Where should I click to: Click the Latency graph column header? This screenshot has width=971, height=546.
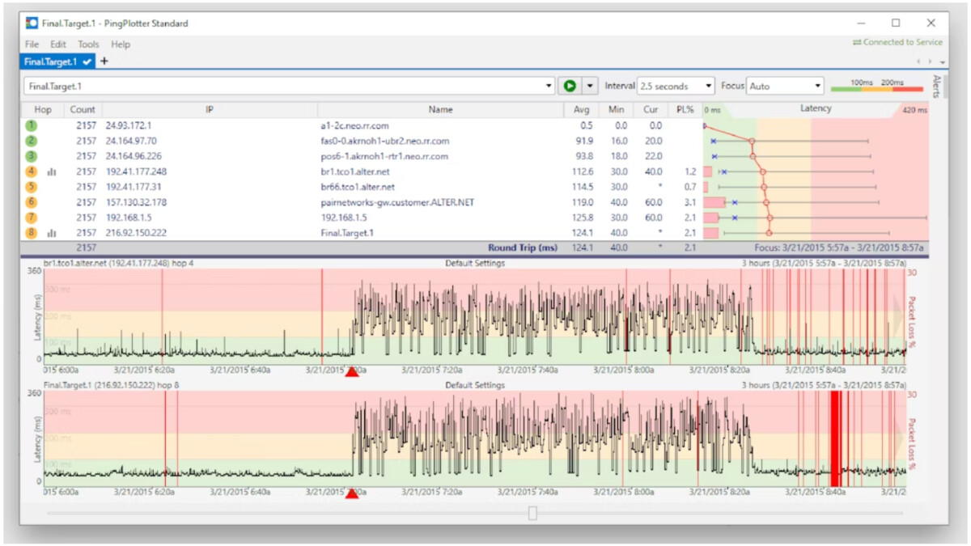pyautogui.click(x=815, y=109)
